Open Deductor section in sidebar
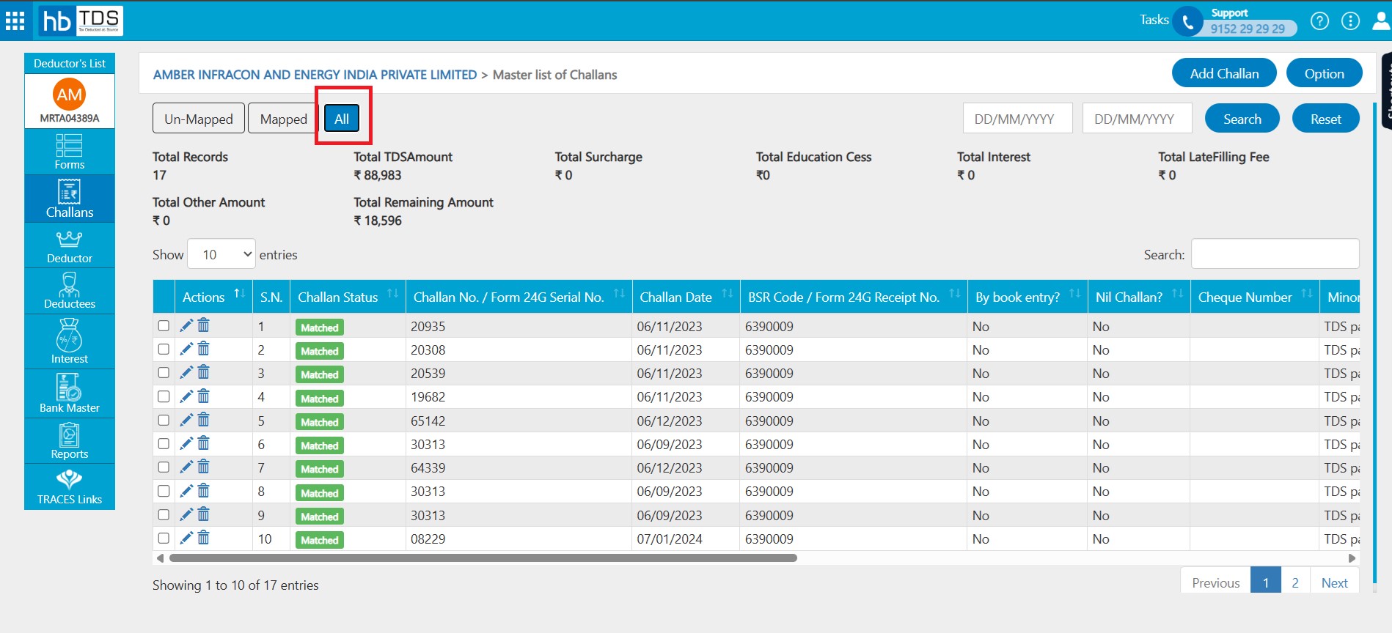The width and height of the screenshot is (1392, 633). [70, 245]
